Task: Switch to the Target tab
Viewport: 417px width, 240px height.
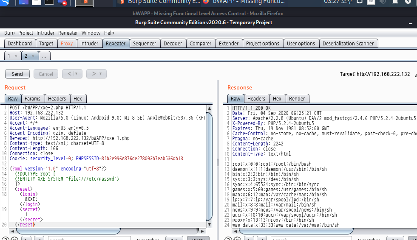Action: click(46, 44)
